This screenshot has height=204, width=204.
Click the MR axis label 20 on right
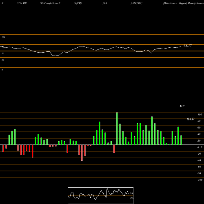click(199, 141)
